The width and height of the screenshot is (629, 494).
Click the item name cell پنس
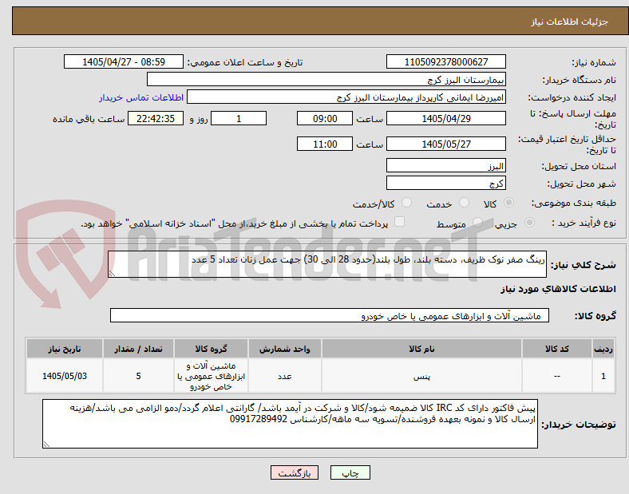pos(421,376)
